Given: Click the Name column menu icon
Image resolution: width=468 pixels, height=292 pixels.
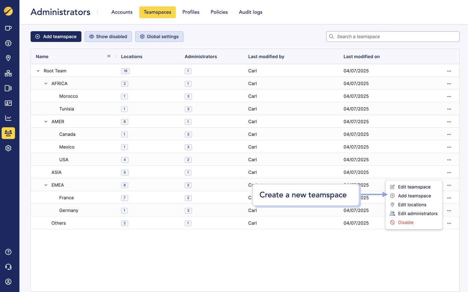Looking at the screenshot, I should tap(109, 56).
